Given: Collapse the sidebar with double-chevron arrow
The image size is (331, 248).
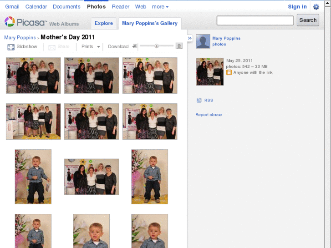Looking at the screenshot, I should [190, 38].
